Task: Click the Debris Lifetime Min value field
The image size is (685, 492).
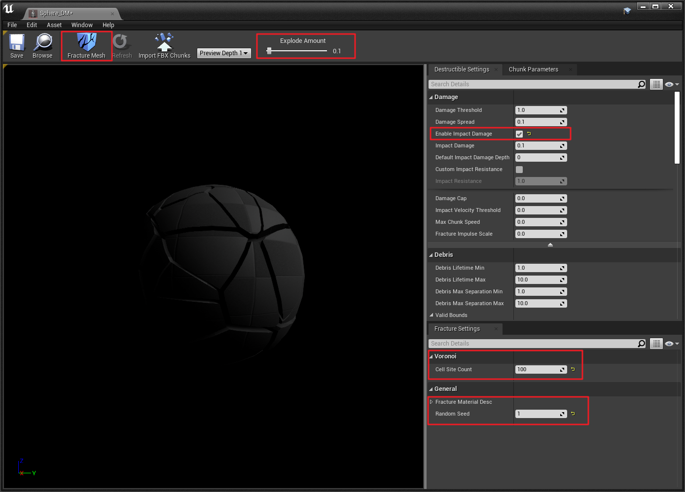Action: click(x=541, y=268)
